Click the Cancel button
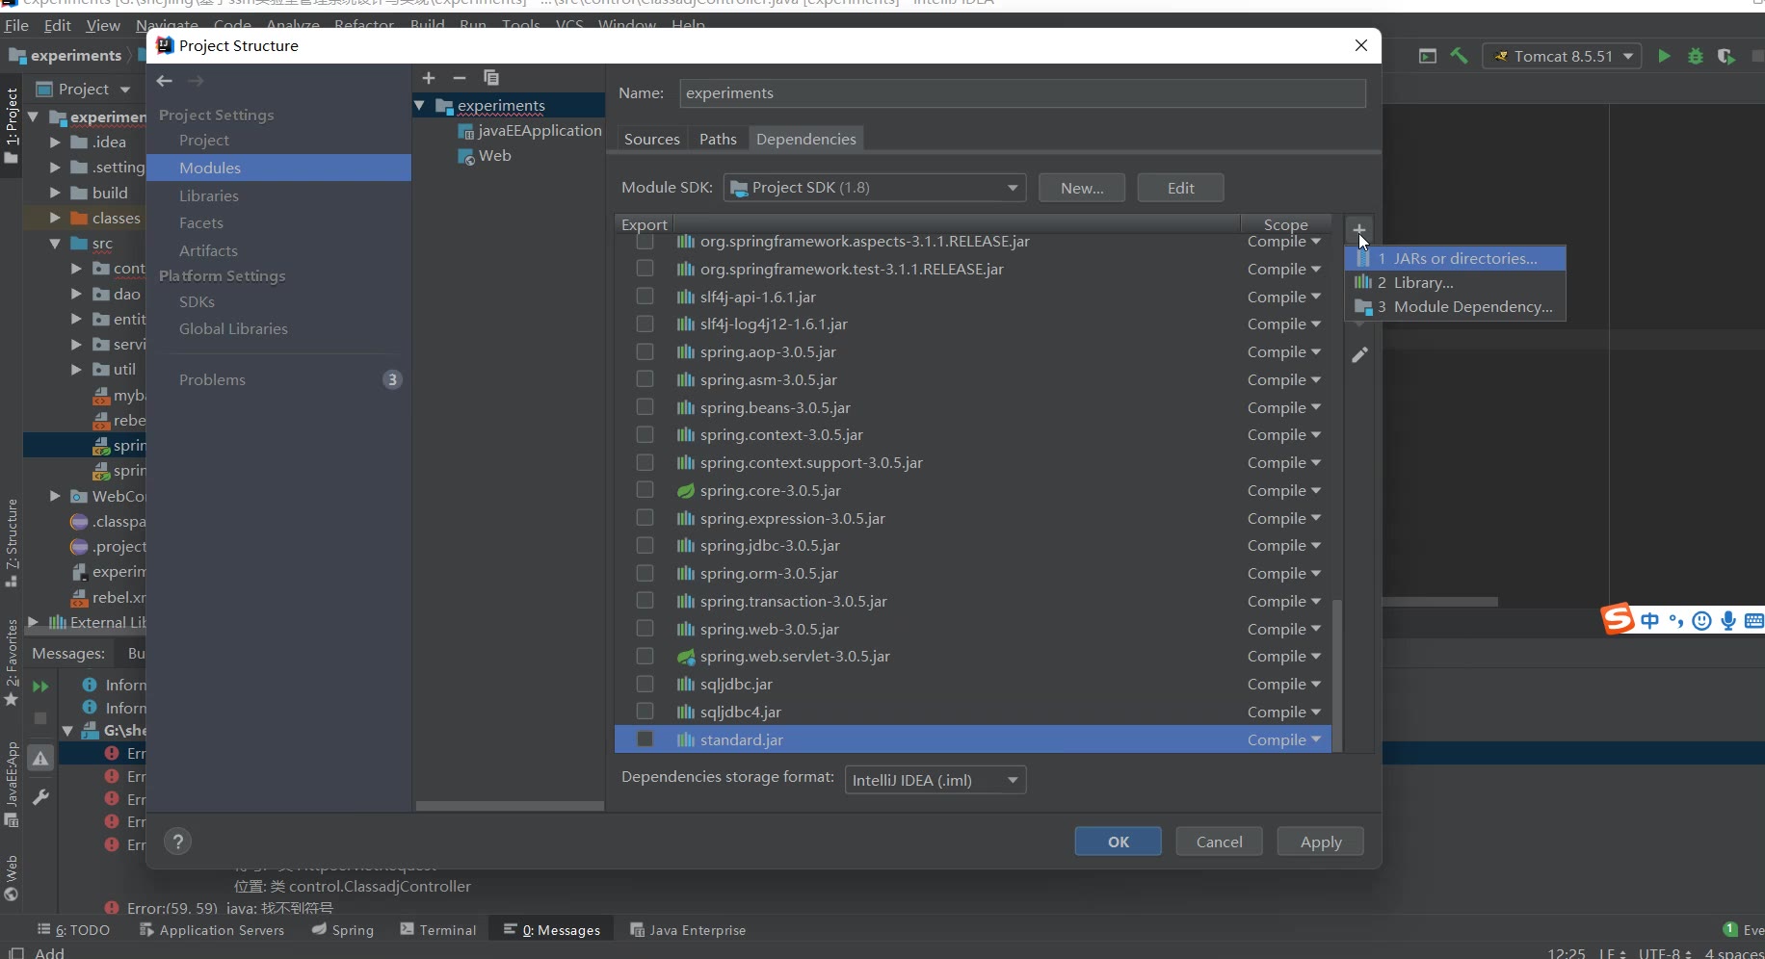 [1220, 842]
